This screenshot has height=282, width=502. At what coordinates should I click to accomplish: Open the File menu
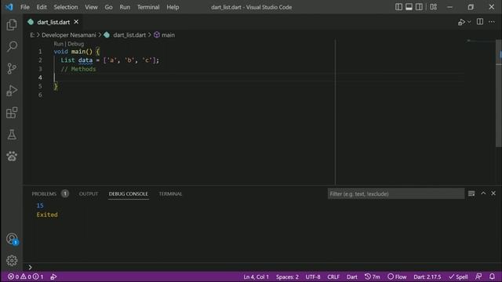coord(25,7)
